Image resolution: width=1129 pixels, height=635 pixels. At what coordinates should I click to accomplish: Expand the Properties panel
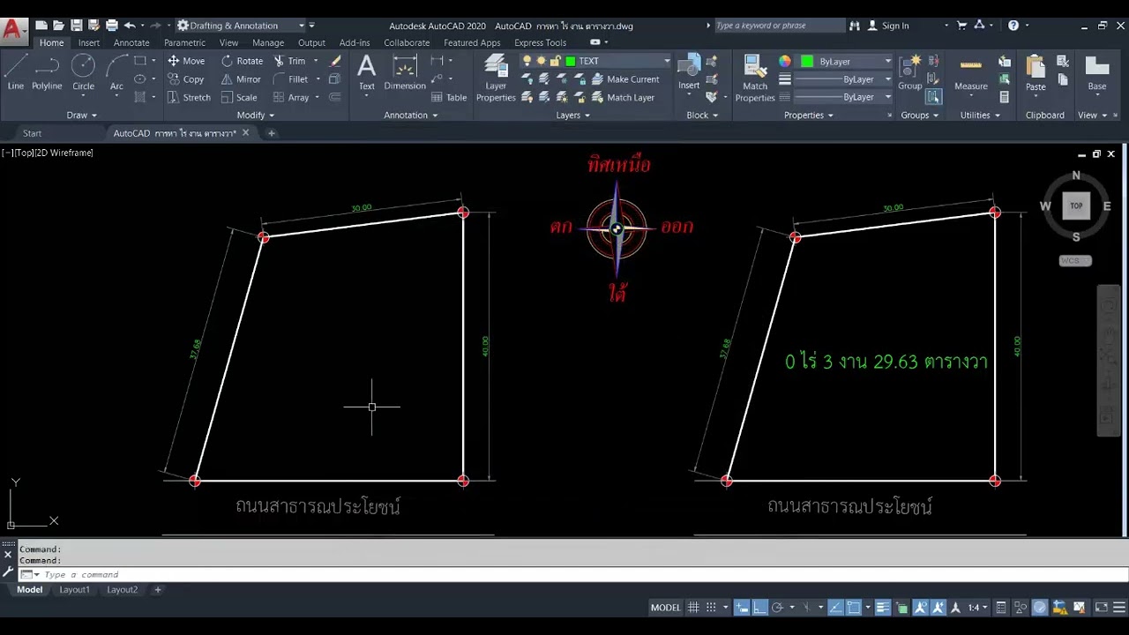[809, 115]
